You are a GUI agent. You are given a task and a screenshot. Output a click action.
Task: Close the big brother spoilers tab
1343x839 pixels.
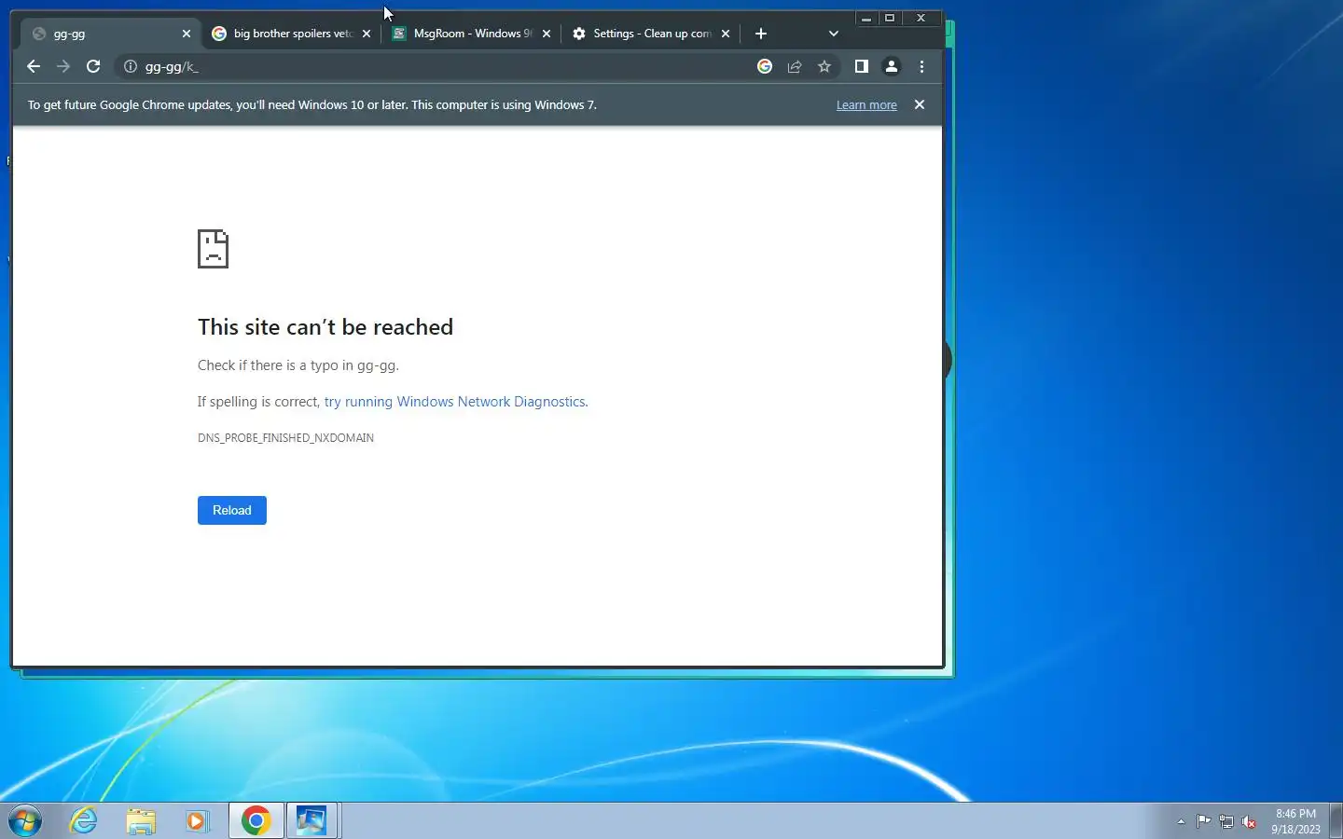pos(367,34)
